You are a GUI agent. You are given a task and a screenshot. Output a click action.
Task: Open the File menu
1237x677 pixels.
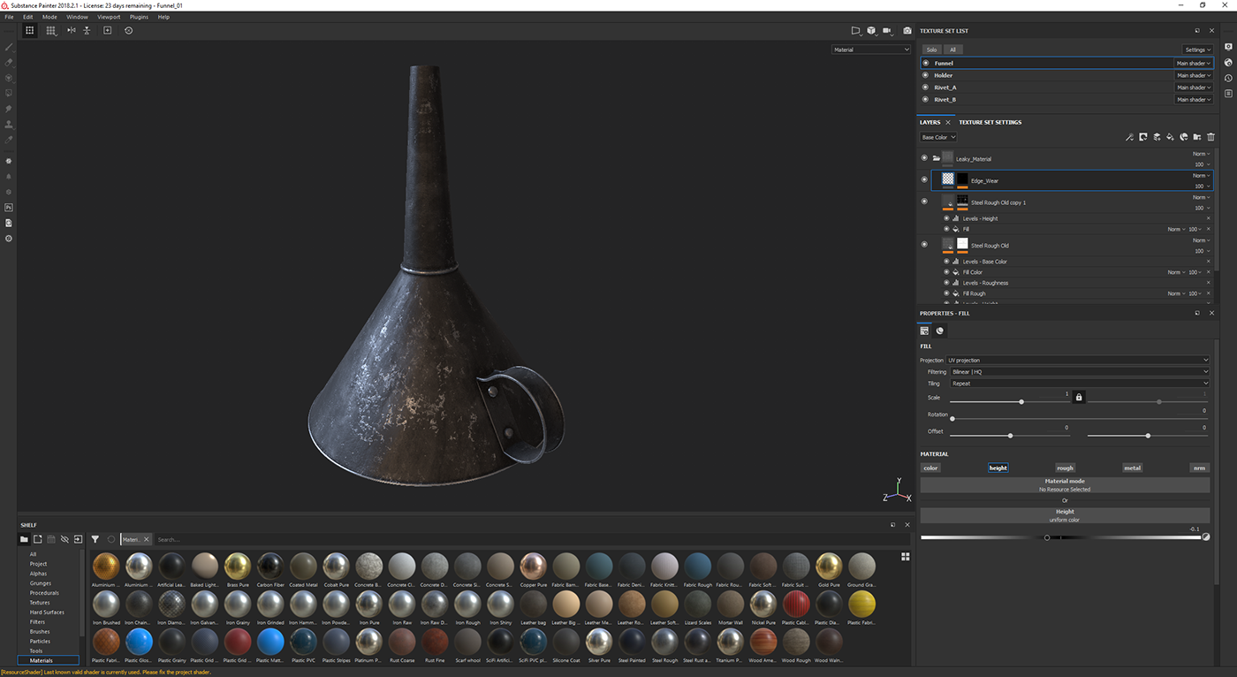(x=9, y=17)
